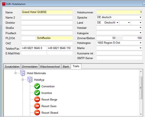
Task: Click the PLZ postal code field
Action: tap(29, 38)
